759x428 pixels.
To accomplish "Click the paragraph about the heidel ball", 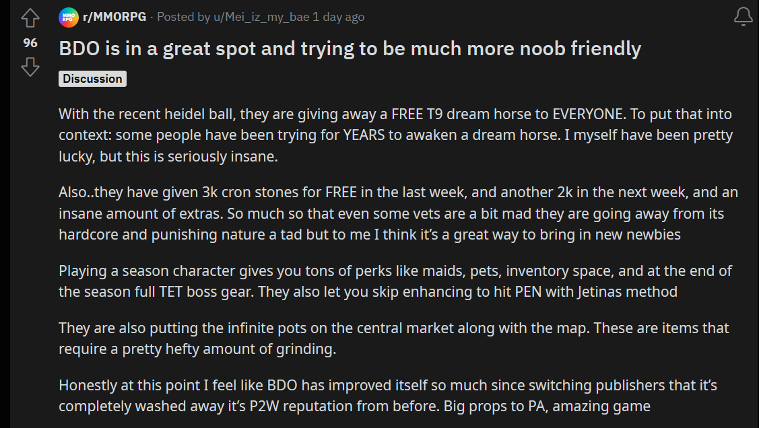I will 395,135.
